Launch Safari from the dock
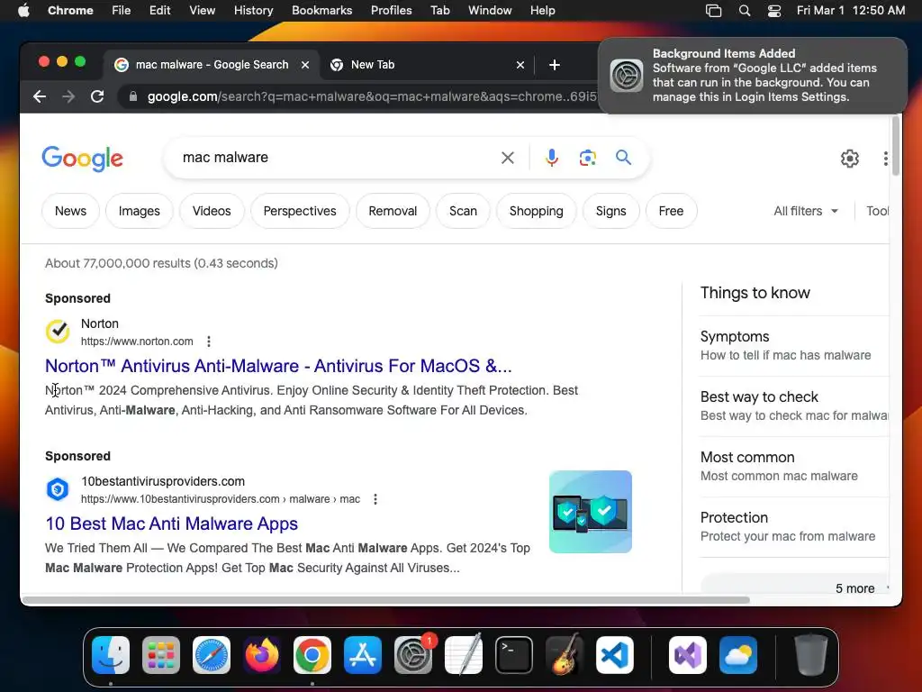This screenshot has height=692, width=922. pos(212,655)
